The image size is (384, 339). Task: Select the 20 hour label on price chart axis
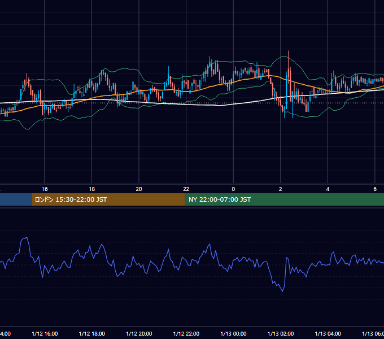(x=139, y=189)
